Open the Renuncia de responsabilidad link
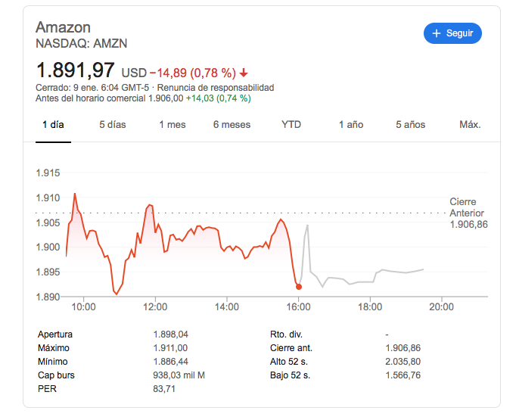The image size is (516, 420). pyautogui.click(x=226, y=88)
